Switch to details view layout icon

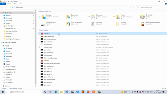click(x=163, y=88)
